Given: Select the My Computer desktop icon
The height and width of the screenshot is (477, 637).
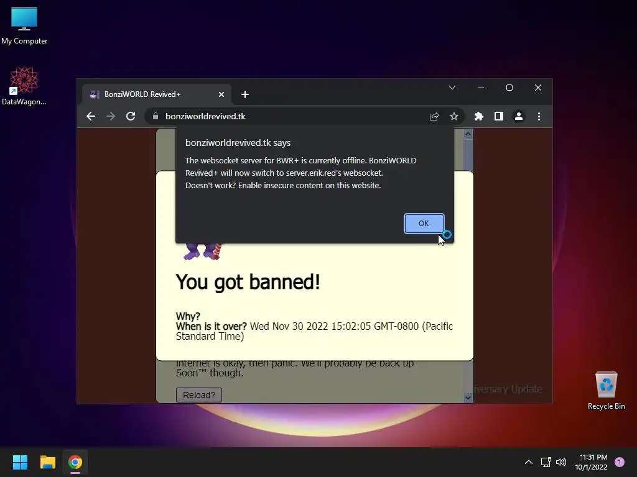Looking at the screenshot, I should click(x=24, y=26).
